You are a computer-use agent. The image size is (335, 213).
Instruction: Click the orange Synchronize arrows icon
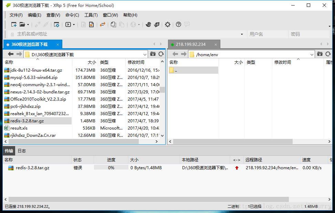(103, 24)
